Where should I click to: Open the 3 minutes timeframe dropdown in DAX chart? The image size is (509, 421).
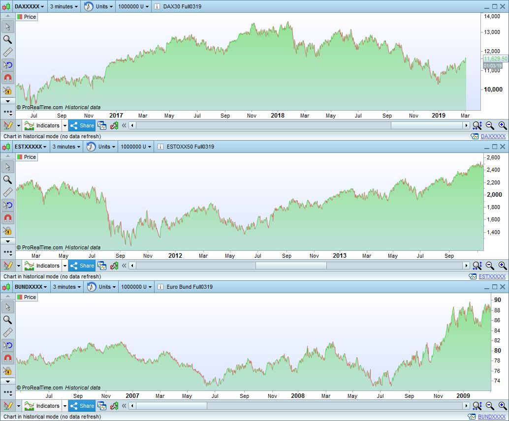click(64, 6)
